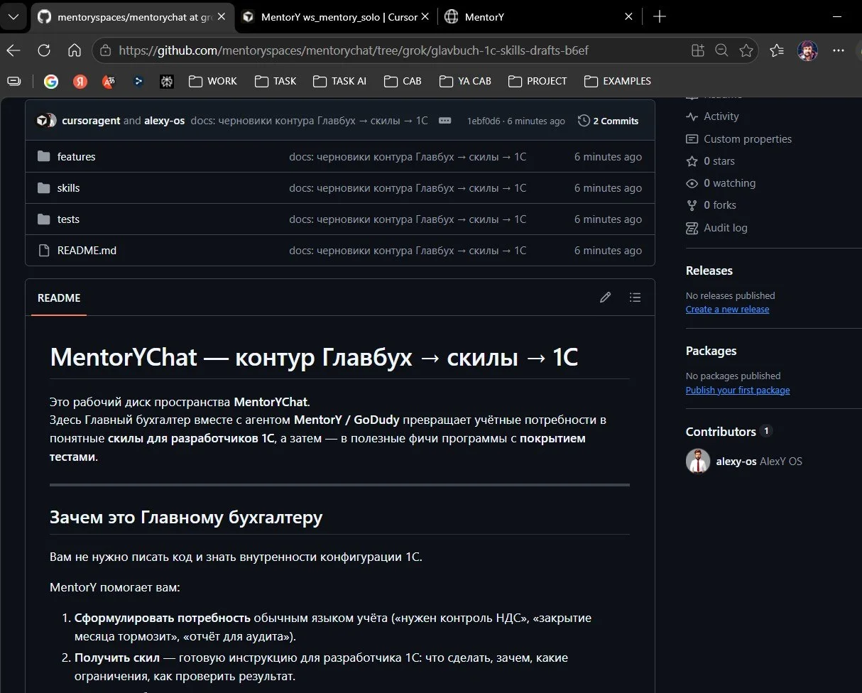Image resolution: width=862 pixels, height=693 pixels.
Task: View the 2 Commits history
Action: click(609, 121)
